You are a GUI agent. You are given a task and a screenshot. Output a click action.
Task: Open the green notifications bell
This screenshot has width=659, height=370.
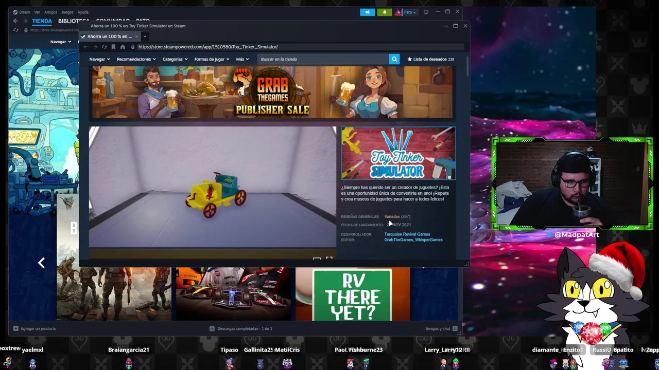(x=385, y=12)
